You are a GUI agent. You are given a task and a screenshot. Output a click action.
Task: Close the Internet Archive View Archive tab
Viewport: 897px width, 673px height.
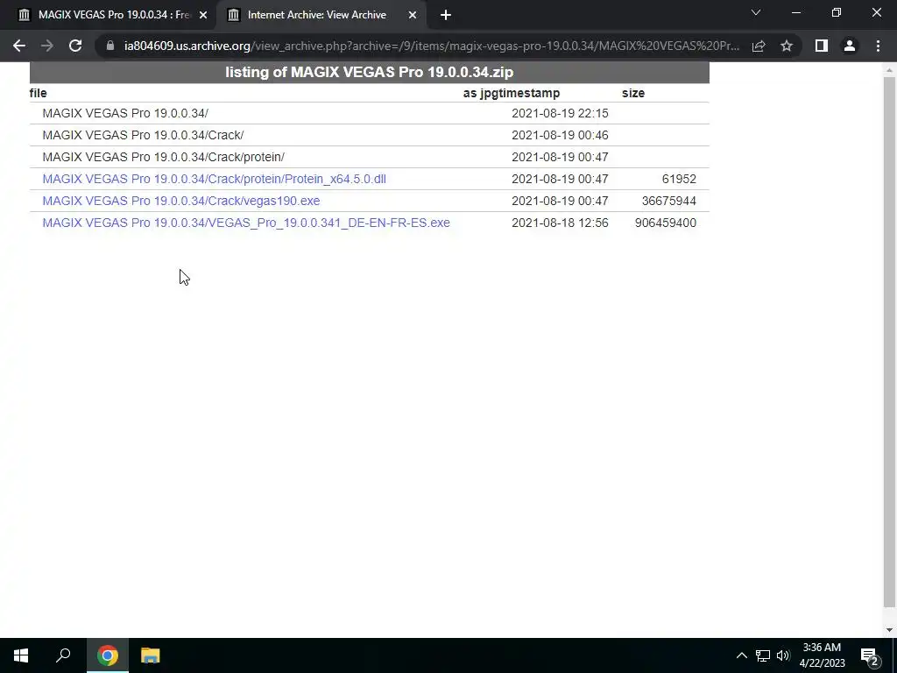(413, 15)
